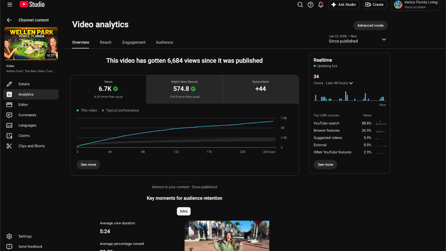
Task: Click the Send feedback icon
Action: [9, 246]
